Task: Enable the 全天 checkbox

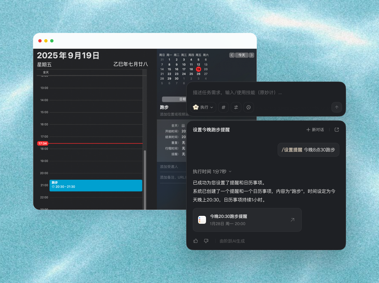Action: (x=183, y=125)
